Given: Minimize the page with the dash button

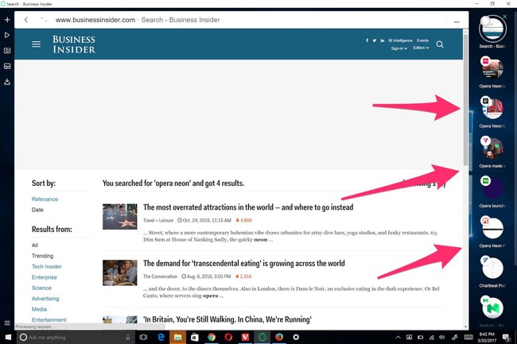Looking at the screenshot, I should [457, 21].
